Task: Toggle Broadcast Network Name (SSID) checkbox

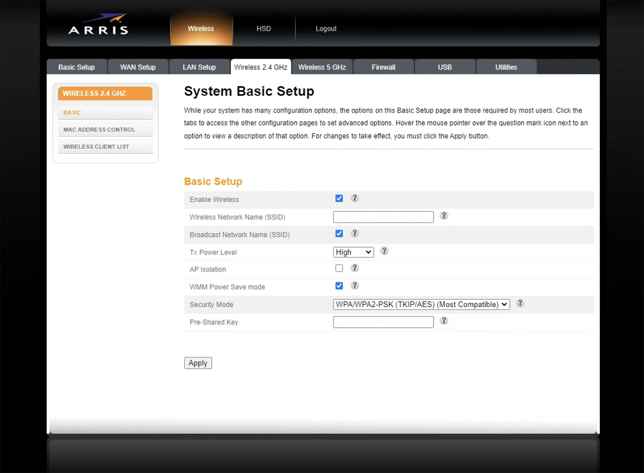Action: click(339, 234)
